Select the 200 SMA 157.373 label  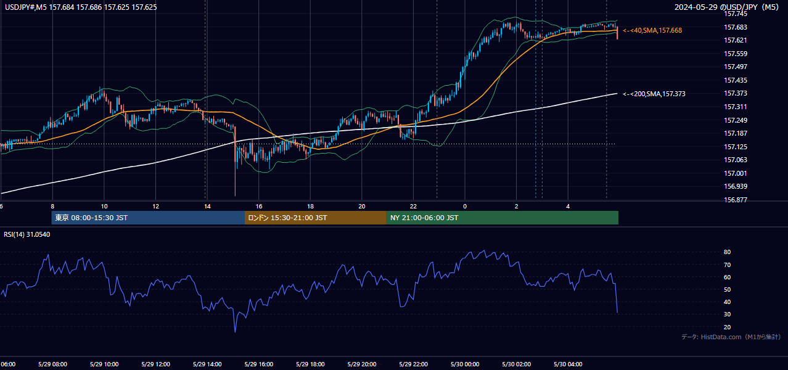tap(654, 94)
